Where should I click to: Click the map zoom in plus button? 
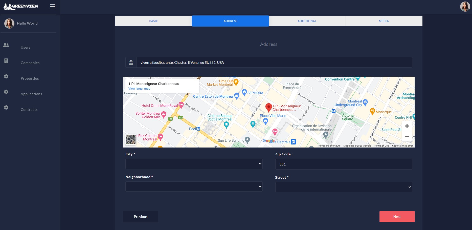click(407, 126)
